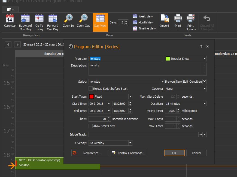Viewport: 237px width, 177px height.
Task: Open Control Commands dialog
Action: (x=129, y=153)
